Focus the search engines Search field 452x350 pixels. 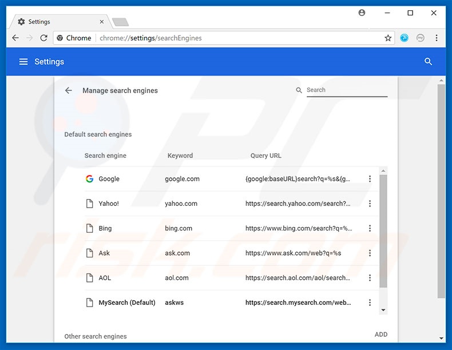point(347,90)
